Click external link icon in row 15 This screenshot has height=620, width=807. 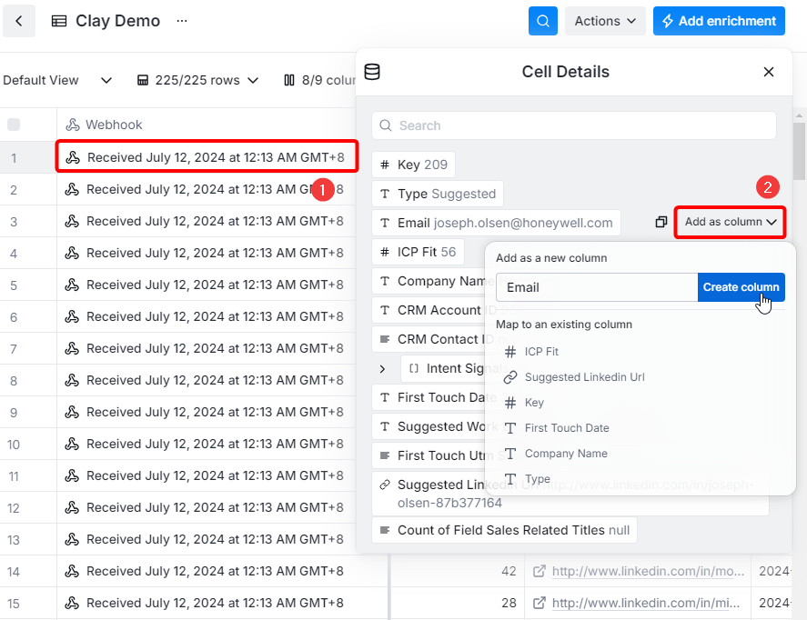click(539, 603)
